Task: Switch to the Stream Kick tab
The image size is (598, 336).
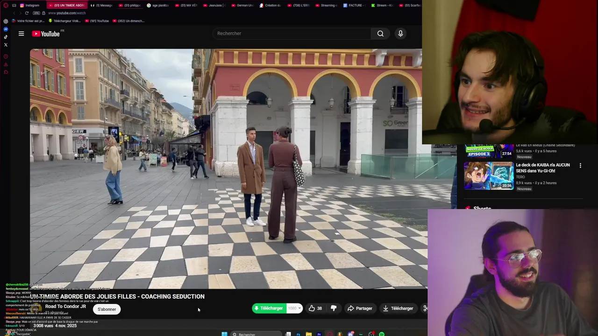Action: point(382,5)
